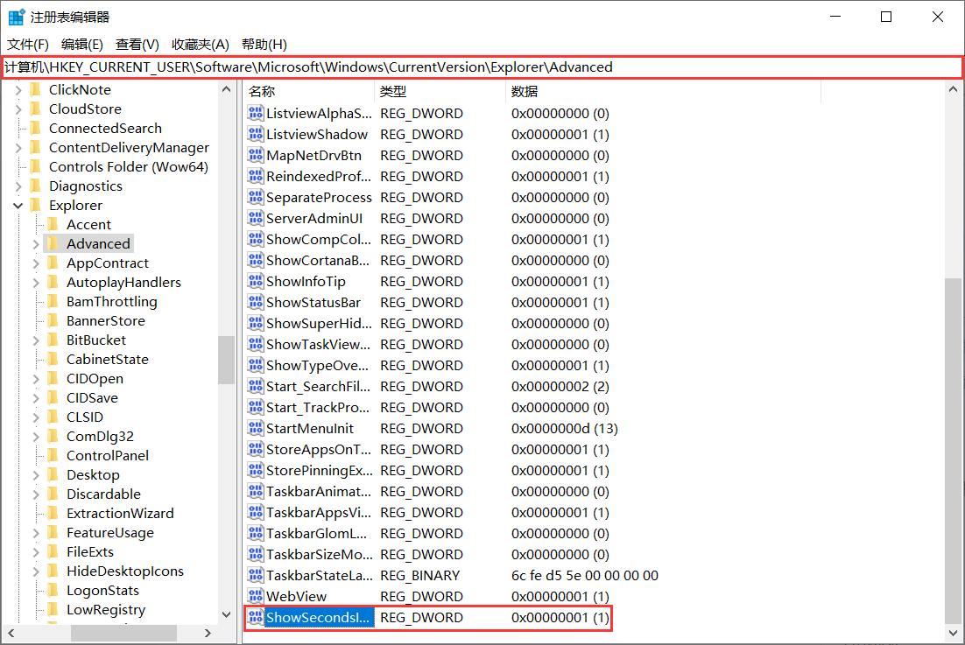Expand the ClickNote key
This screenshot has width=965, height=645.
(18, 90)
